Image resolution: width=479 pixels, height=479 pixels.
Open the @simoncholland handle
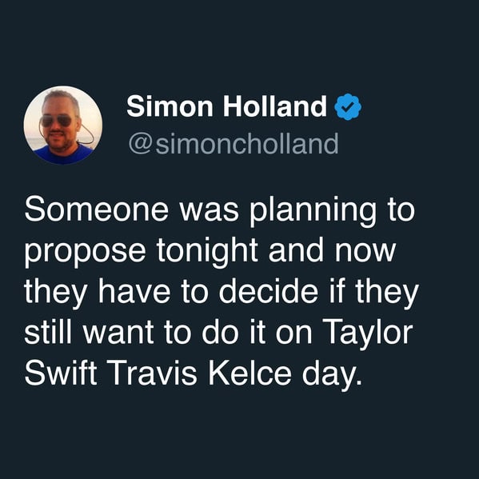point(234,143)
